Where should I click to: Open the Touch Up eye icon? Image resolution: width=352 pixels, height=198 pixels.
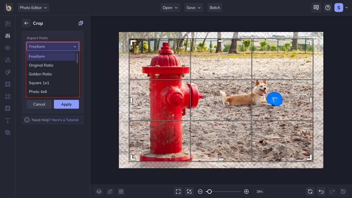click(x=7, y=48)
